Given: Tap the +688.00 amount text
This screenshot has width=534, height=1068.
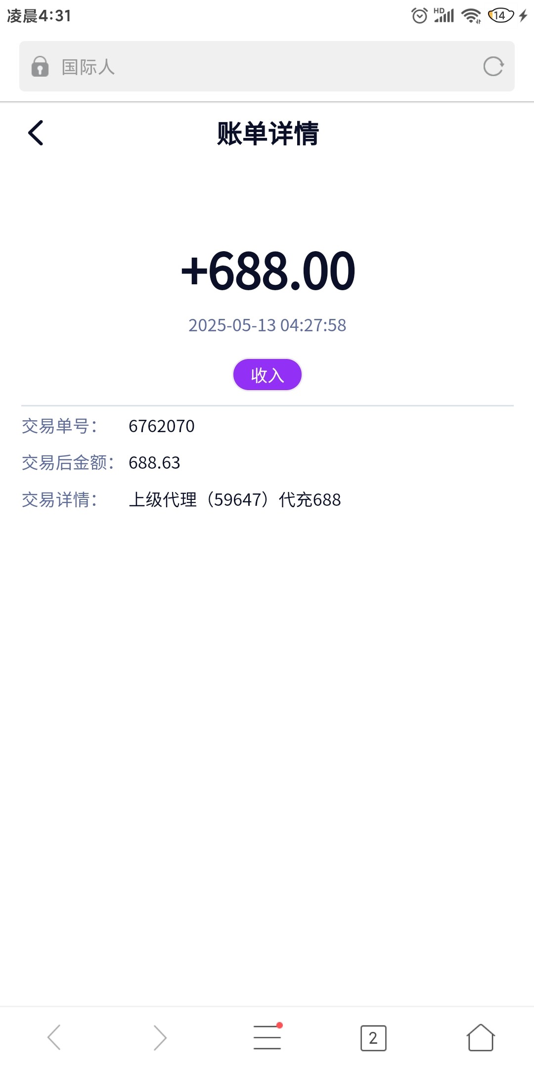Looking at the screenshot, I should pos(267,271).
